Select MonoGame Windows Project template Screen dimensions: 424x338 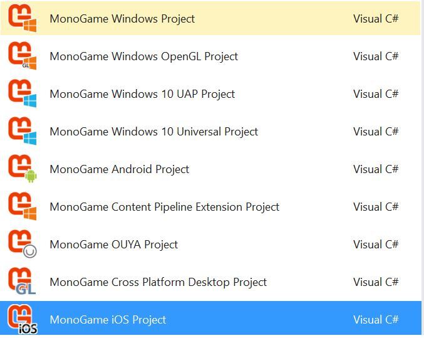(x=122, y=19)
